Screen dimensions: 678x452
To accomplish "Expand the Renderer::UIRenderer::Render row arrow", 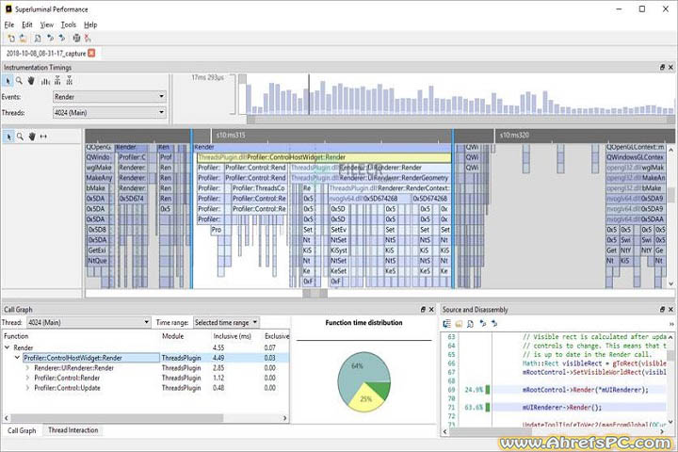I will 27,368.
